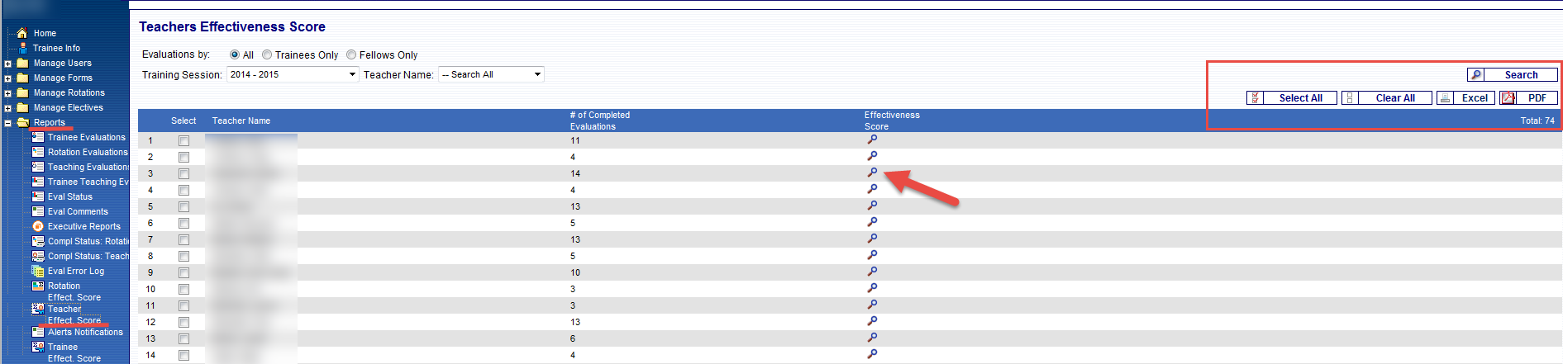Select the Fellows Only radio button

pyautogui.click(x=351, y=54)
